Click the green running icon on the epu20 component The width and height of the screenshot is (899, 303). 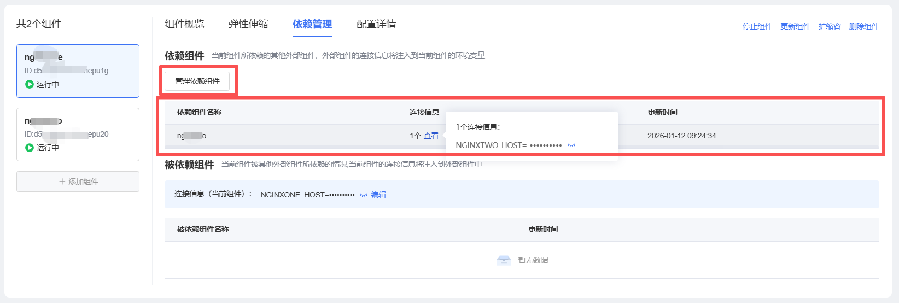(x=30, y=148)
